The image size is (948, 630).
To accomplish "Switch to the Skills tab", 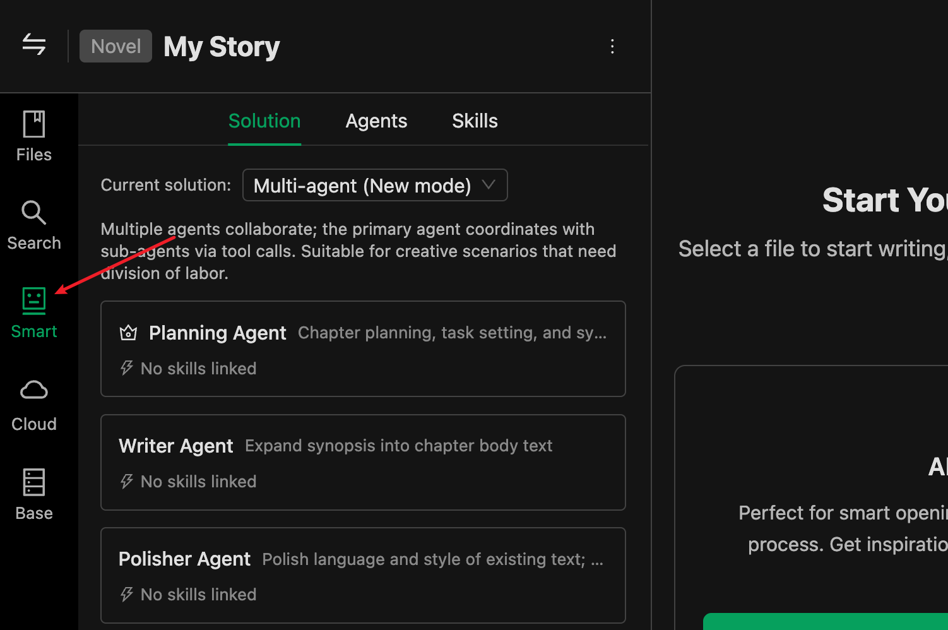I will (x=475, y=121).
